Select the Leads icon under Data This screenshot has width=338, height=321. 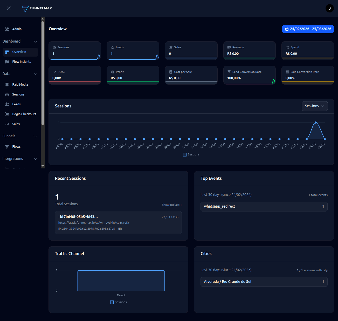pos(7,104)
